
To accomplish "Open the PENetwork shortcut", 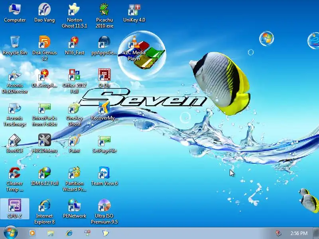I will coord(74,209).
